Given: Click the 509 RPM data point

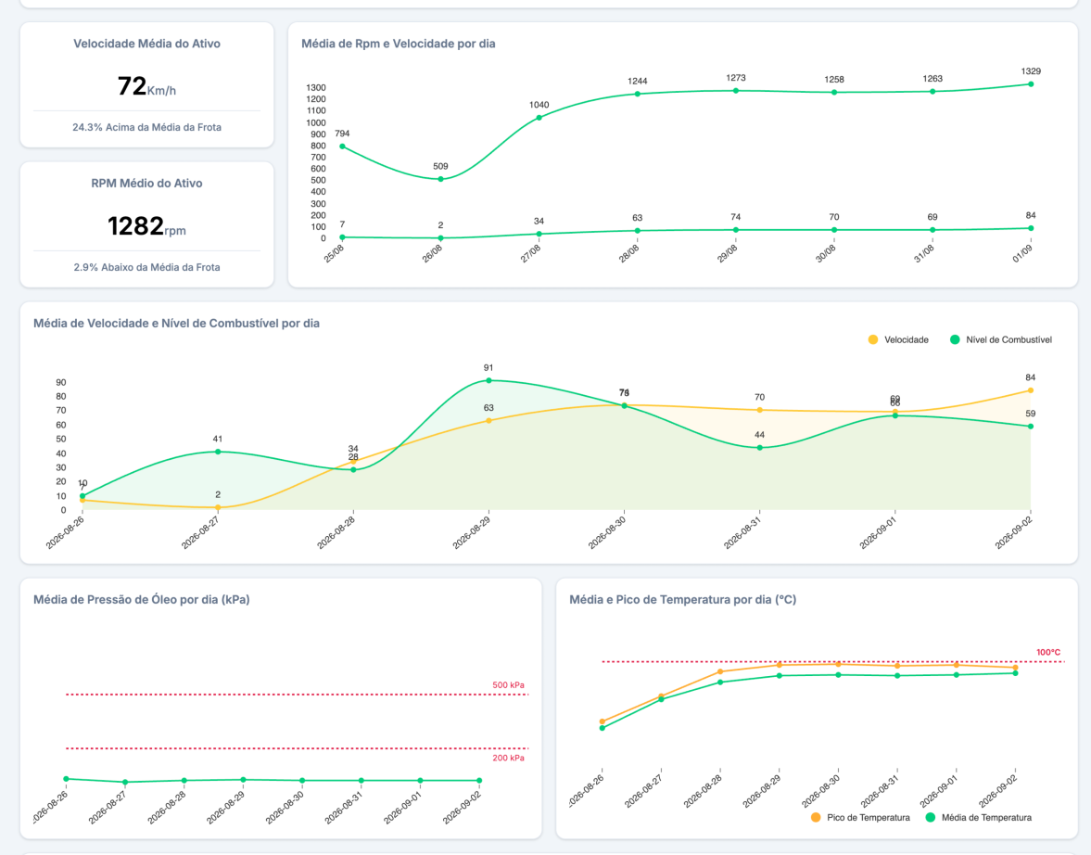Looking at the screenshot, I should [x=440, y=179].
